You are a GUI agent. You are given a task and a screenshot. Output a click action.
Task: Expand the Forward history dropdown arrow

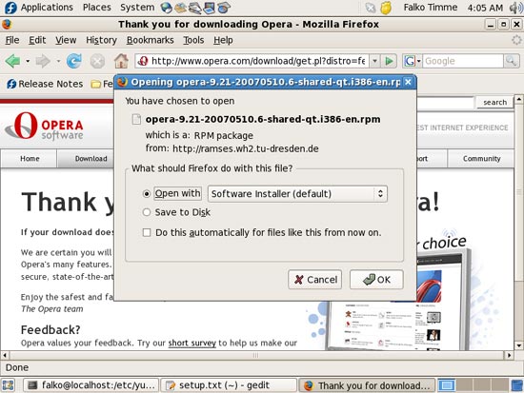pyautogui.click(x=58, y=61)
